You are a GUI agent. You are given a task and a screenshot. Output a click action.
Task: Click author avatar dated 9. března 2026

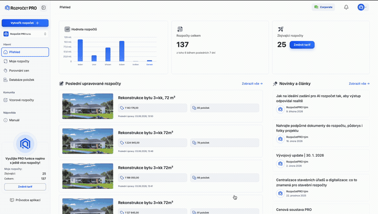coord(280,109)
